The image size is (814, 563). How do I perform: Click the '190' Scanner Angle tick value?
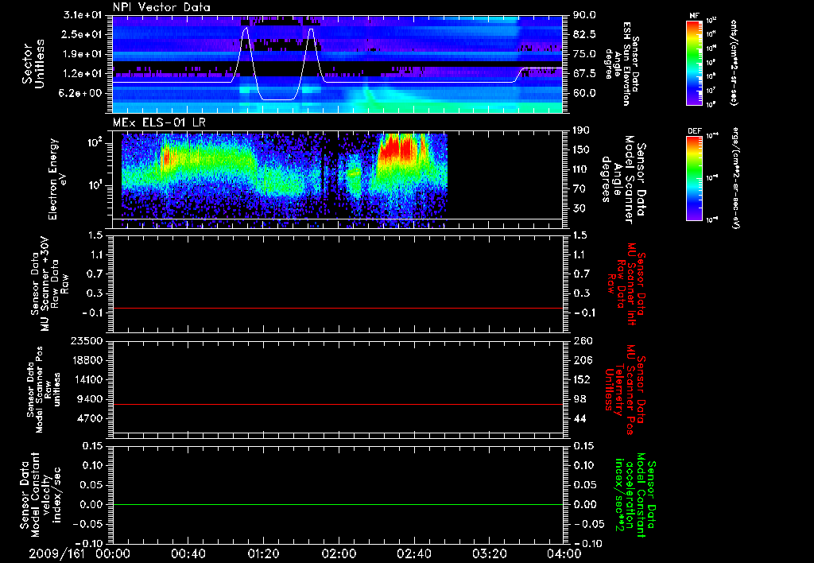click(x=581, y=130)
